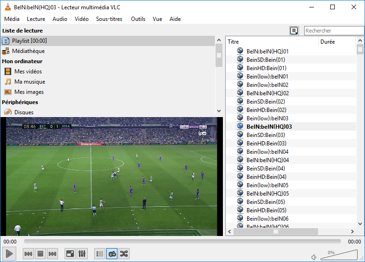The width and height of the screenshot is (365, 262).
Task: Sort by Durée column header
Action: click(337, 42)
